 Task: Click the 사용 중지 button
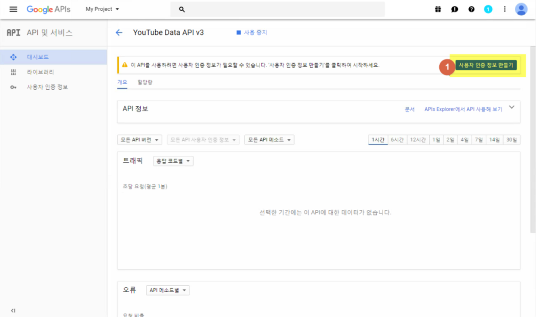coord(252,33)
